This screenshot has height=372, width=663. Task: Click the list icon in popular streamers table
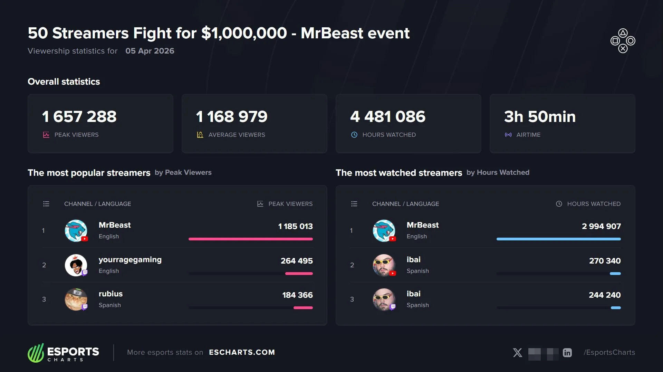click(x=46, y=204)
